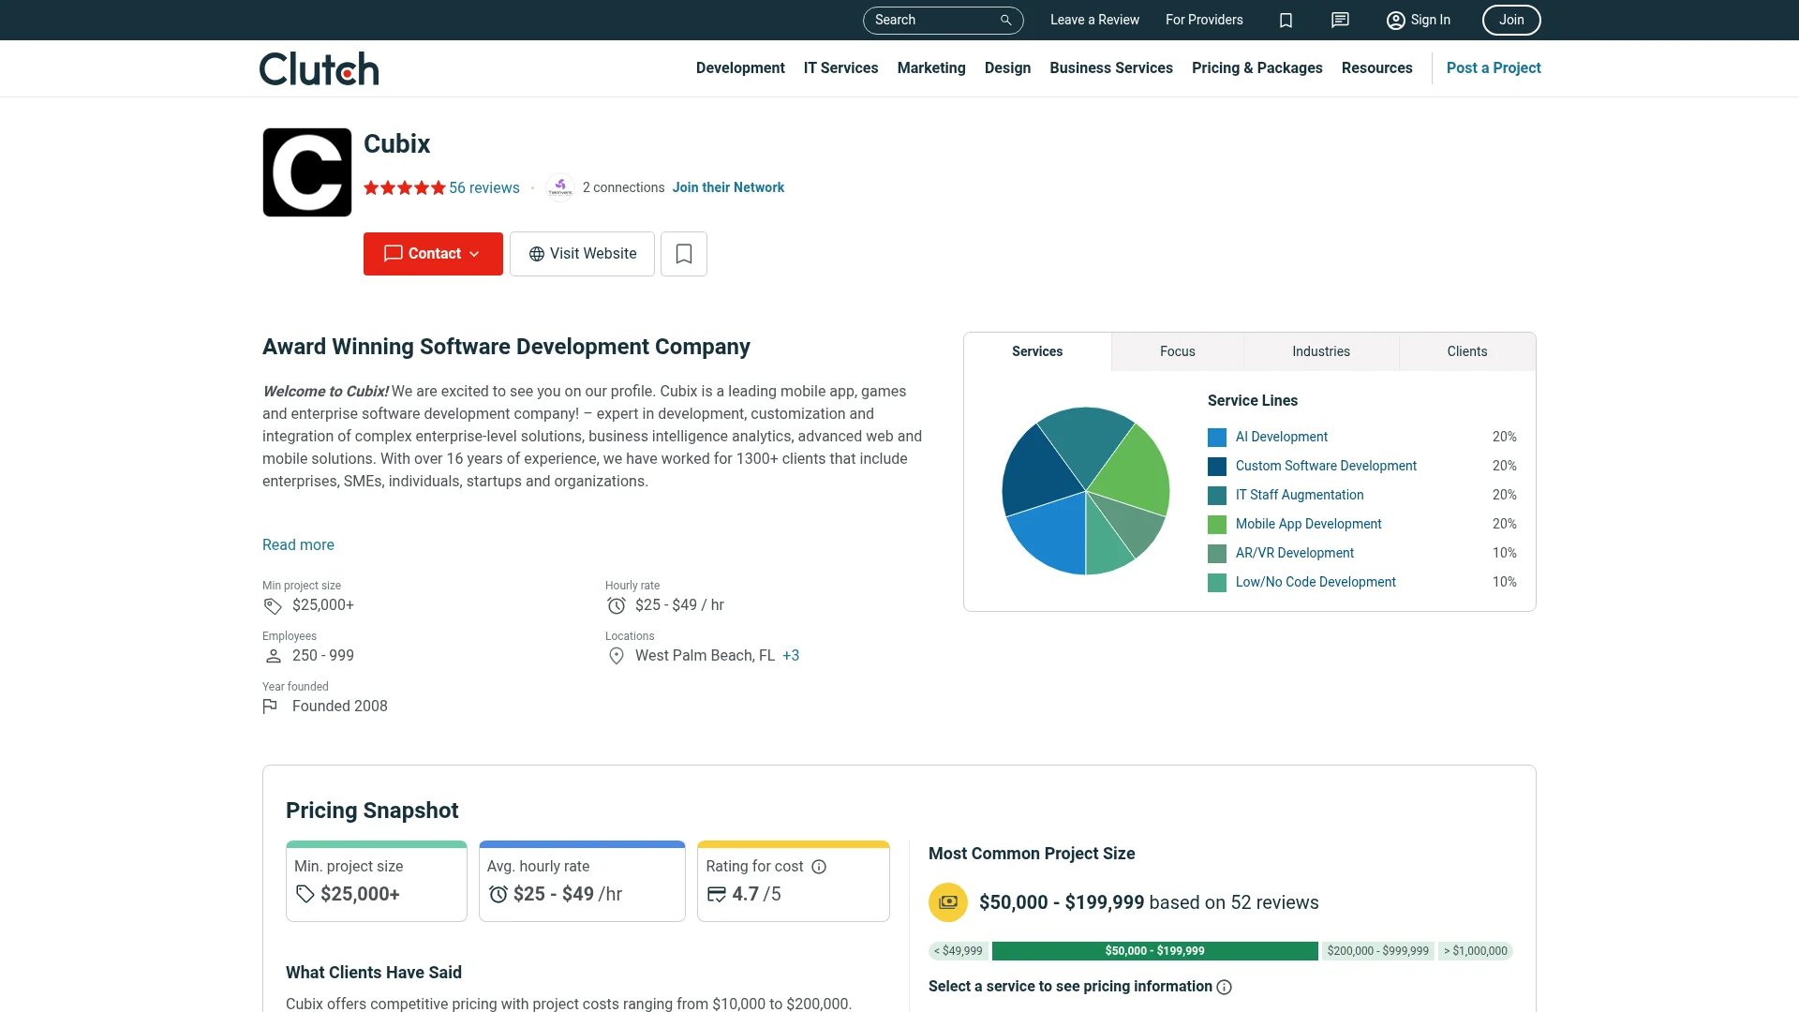This screenshot has height=1012, width=1799.
Task: Click the five-star rating icons
Action: (x=404, y=187)
